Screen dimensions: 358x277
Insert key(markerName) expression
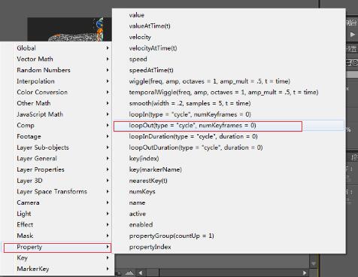229,169
